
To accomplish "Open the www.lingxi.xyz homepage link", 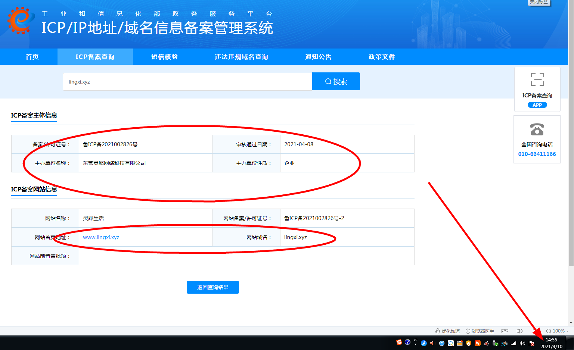I will pos(101,237).
